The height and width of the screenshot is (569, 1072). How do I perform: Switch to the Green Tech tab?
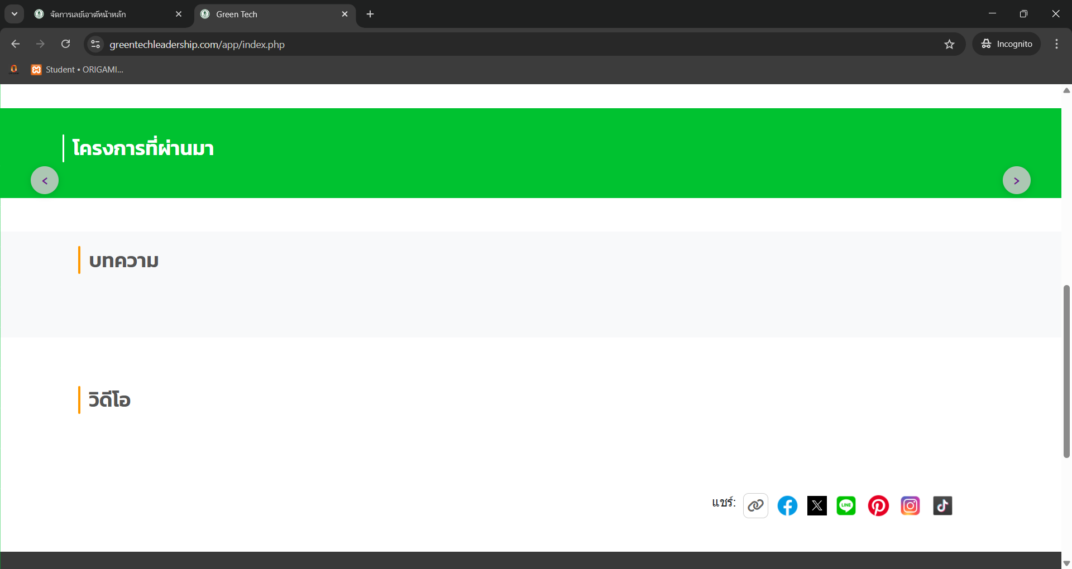(x=268, y=14)
